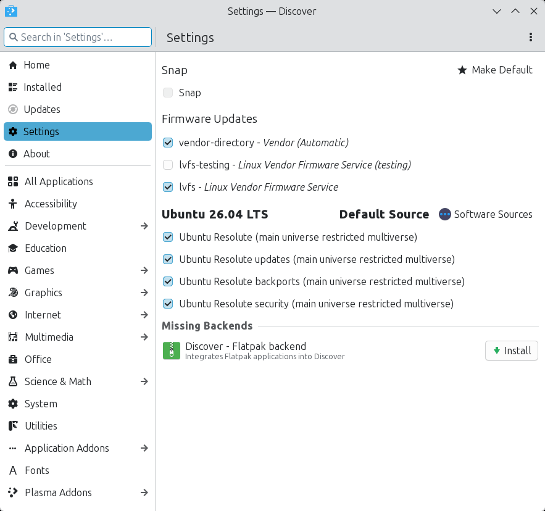Open the kebab menu in header
Viewport: 545px width, 511px height.
(x=531, y=38)
